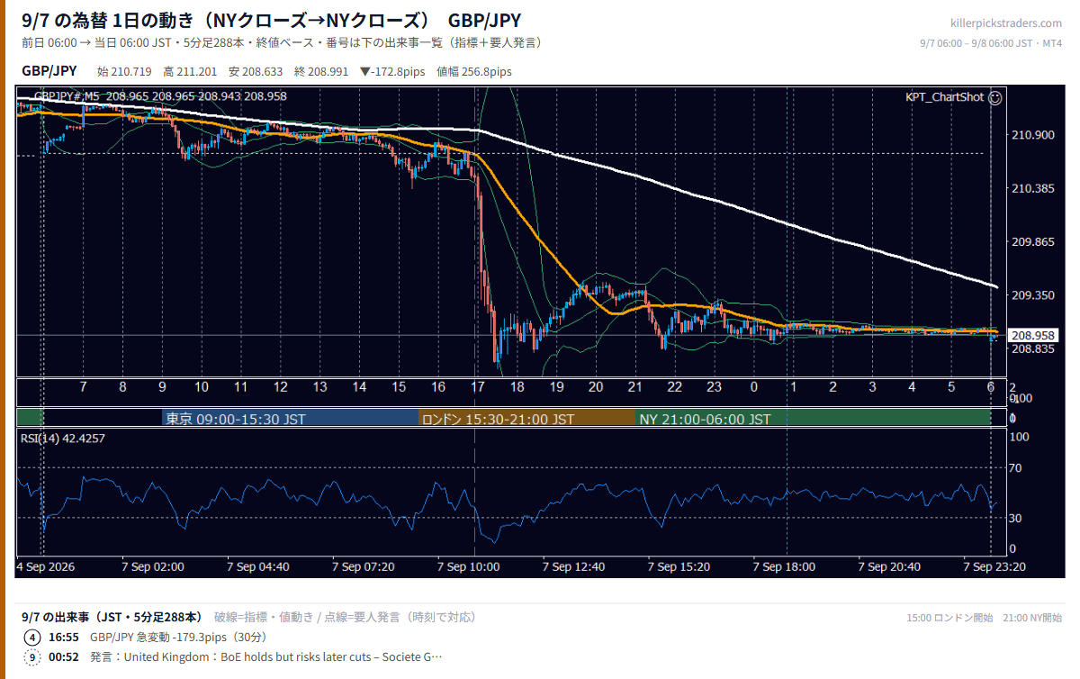Click the 値幅 256.8pips range value

coord(474,71)
